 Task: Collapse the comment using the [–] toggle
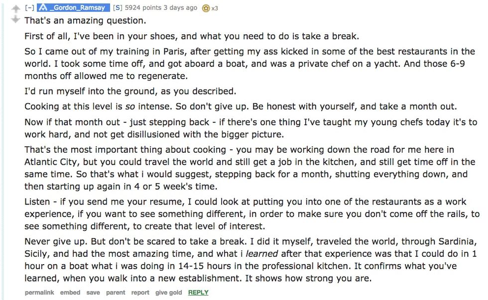click(29, 8)
